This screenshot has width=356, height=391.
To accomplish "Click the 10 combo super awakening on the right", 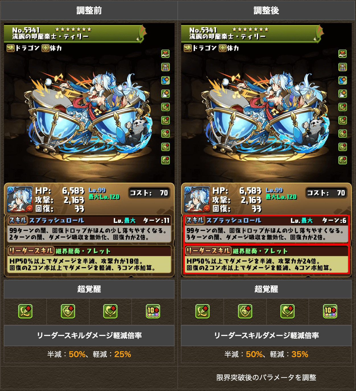I will pos(330,312).
